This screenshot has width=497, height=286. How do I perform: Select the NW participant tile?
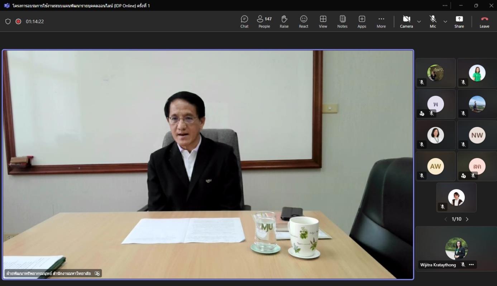pyautogui.click(x=477, y=135)
